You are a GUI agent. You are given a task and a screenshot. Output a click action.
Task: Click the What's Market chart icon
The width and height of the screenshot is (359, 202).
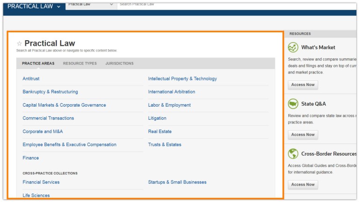point(293,47)
